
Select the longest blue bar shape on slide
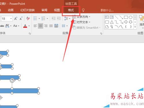pyautogui.click(x=19, y=91)
